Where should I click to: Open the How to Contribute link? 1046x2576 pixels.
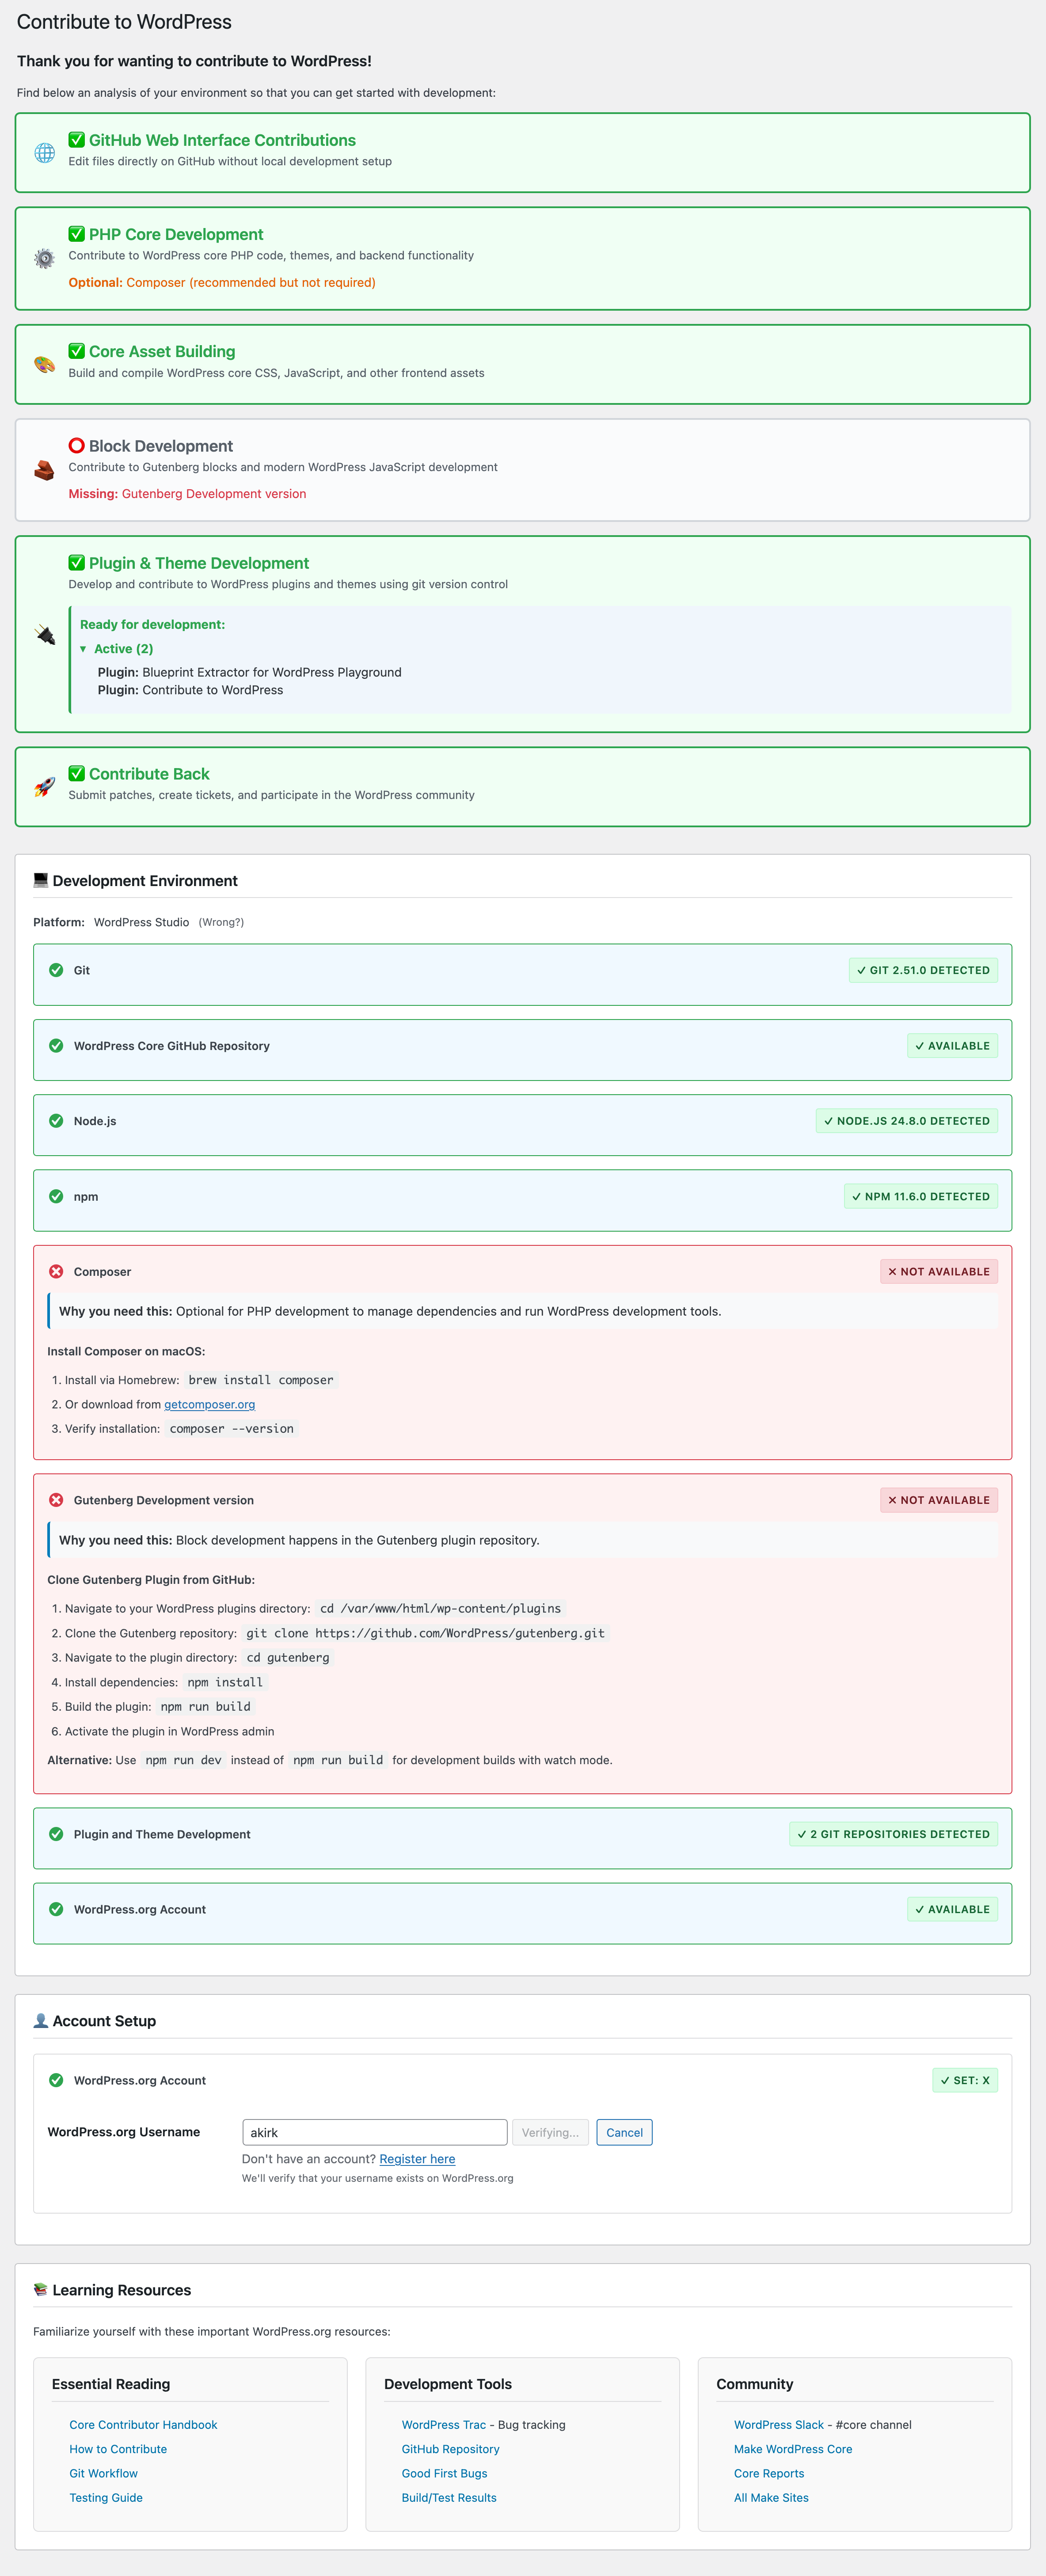coord(118,2449)
